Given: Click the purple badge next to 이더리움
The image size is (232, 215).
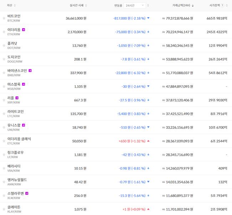Looking at the screenshot, I should point(24,30).
